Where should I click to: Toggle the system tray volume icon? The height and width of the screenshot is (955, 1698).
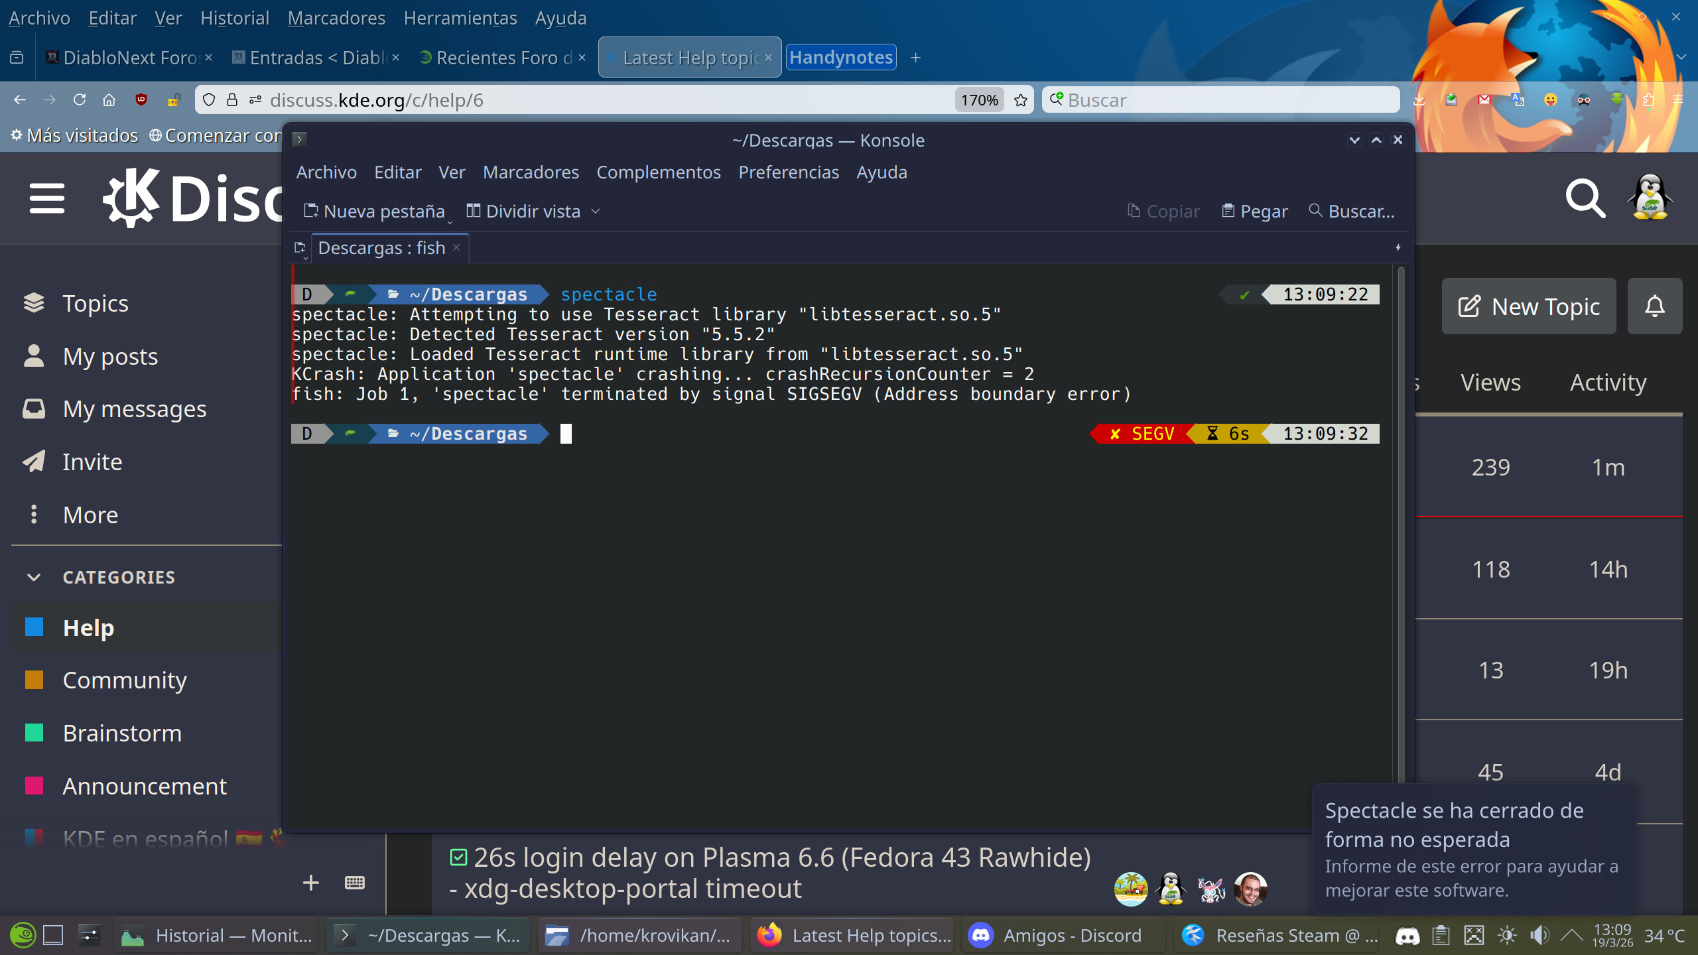pos(1539,936)
